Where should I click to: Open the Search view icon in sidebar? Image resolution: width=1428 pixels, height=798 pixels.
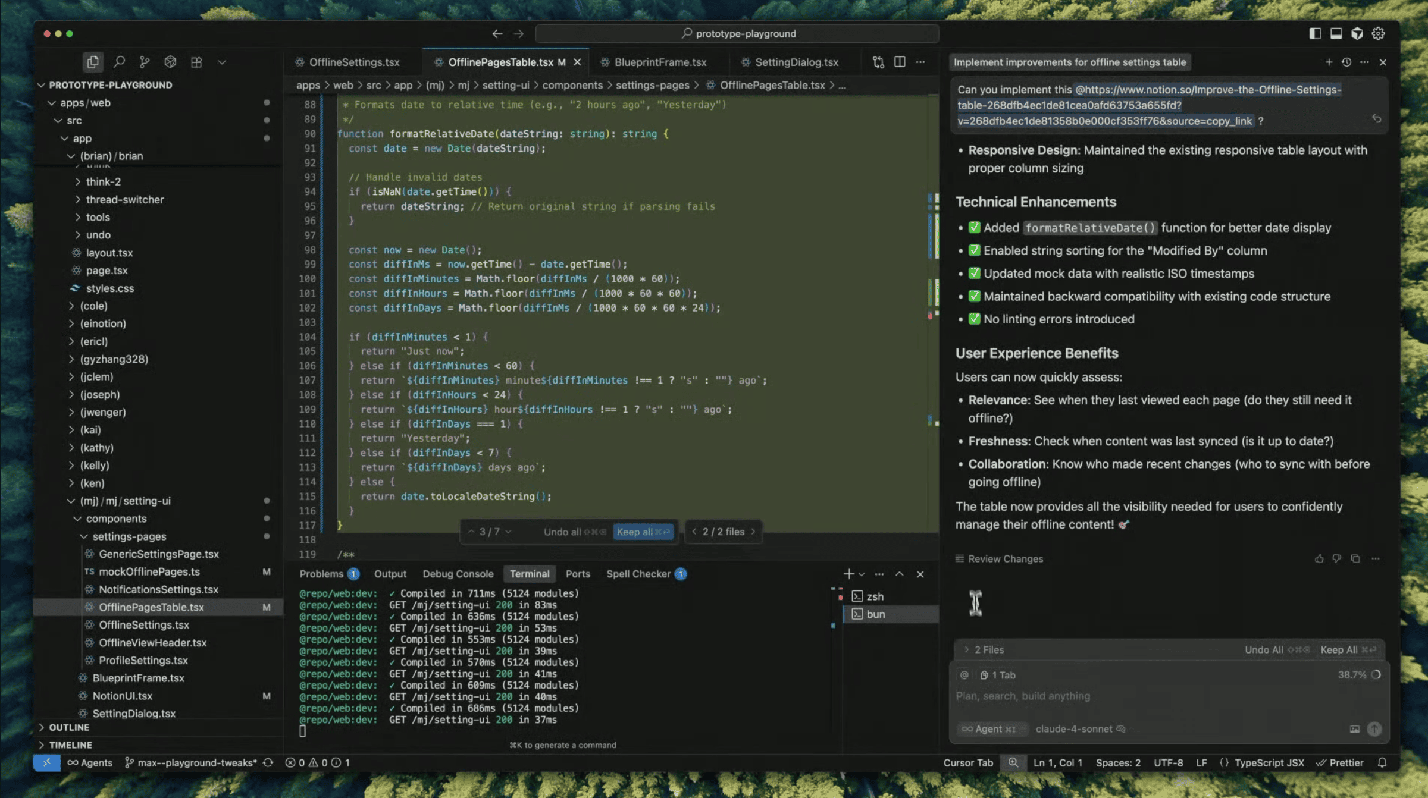119,62
